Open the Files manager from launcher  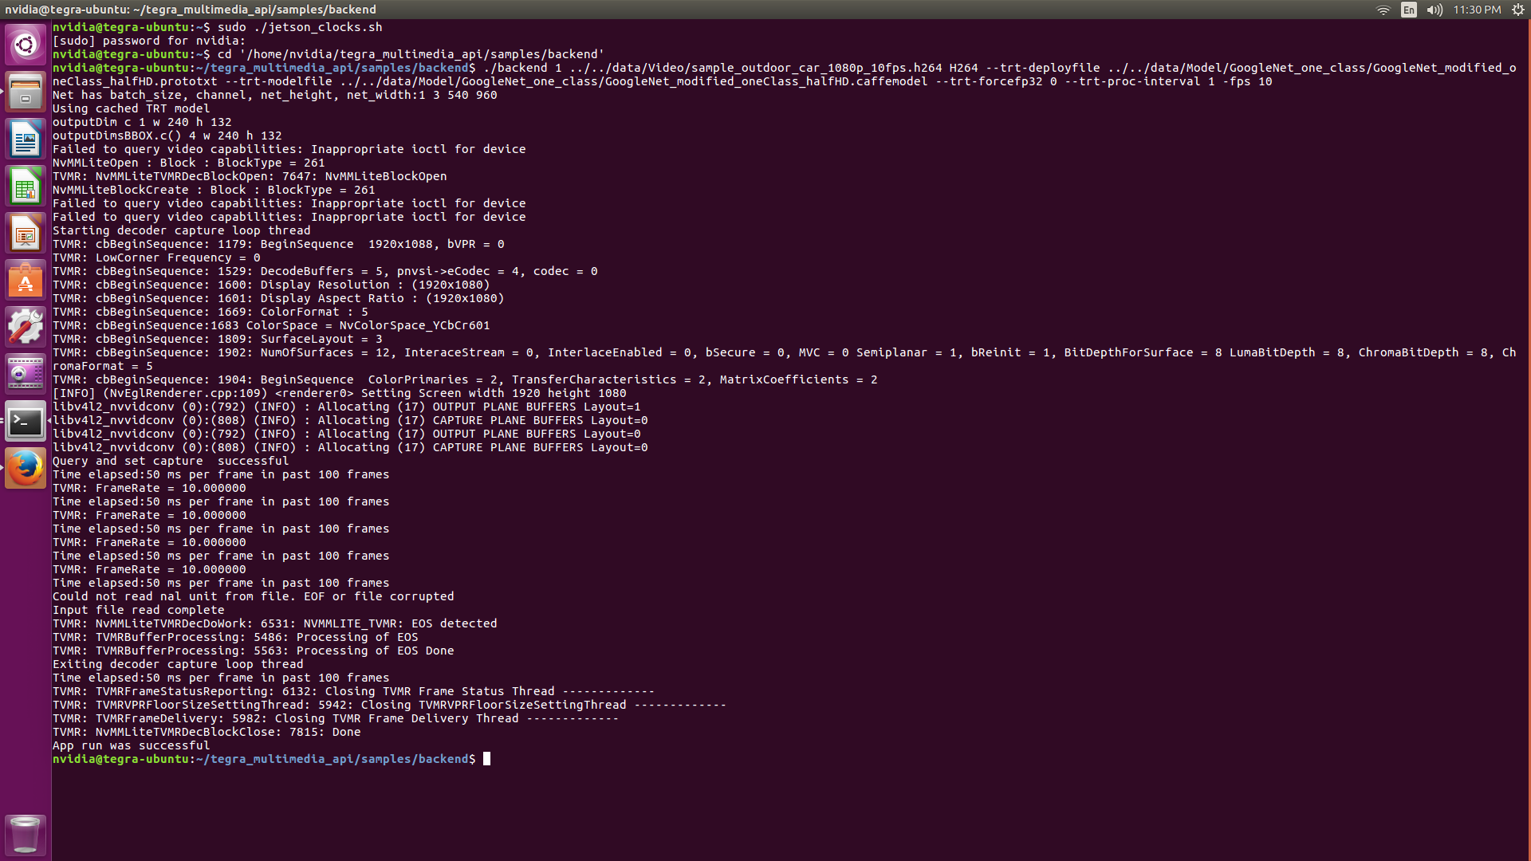[x=26, y=92]
